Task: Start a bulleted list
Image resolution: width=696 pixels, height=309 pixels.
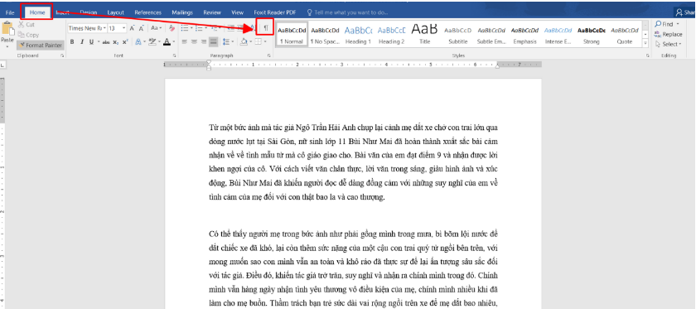Action: 186,28
